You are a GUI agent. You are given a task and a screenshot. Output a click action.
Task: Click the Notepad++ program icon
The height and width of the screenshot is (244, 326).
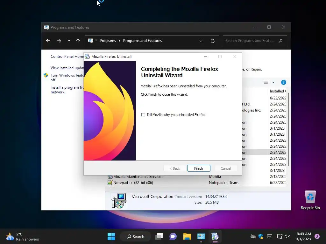tap(110, 183)
